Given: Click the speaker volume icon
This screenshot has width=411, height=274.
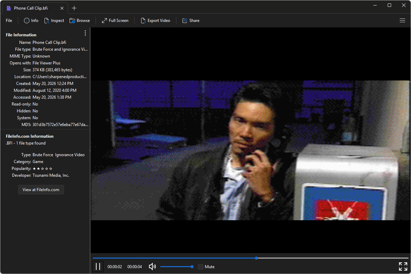Looking at the screenshot, I should (x=152, y=266).
